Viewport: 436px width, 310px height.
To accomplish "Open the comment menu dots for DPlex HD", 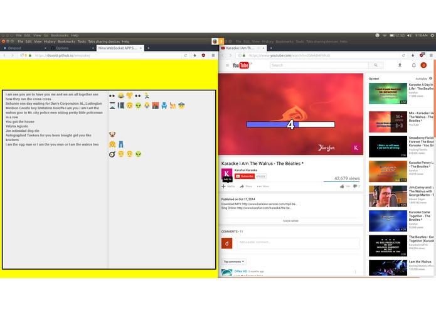I will (x=355, y=272).
